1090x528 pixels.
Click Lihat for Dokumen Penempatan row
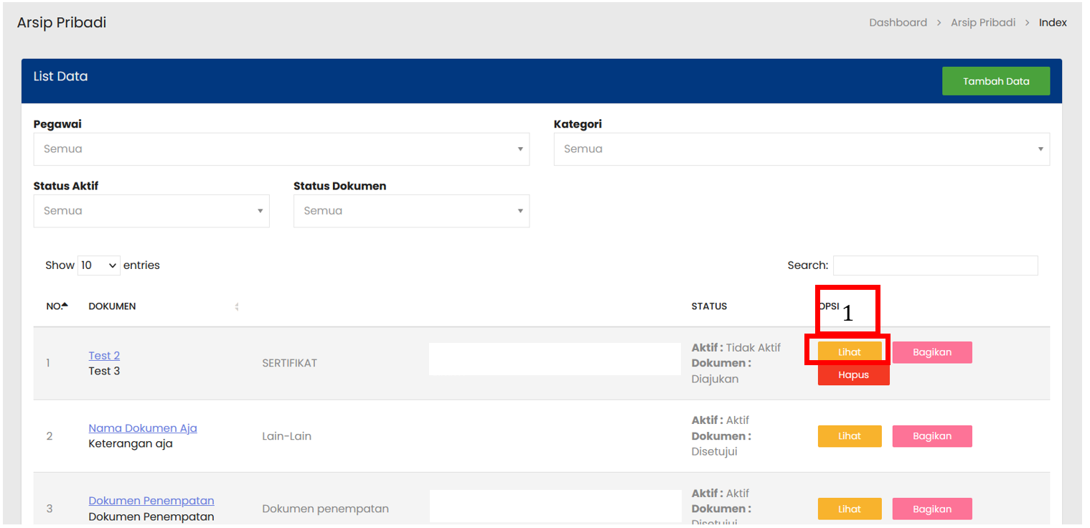[x=849, y=509]
